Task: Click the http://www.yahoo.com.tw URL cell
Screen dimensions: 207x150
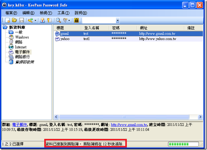Action: pos(157,39)
